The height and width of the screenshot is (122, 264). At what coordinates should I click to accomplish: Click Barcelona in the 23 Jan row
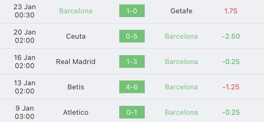point(76,11)
